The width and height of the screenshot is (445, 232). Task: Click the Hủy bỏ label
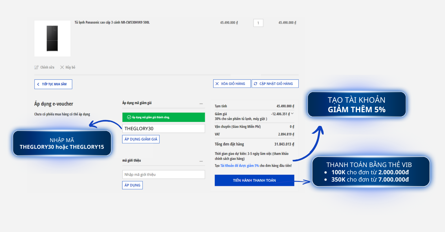(70, 67)
